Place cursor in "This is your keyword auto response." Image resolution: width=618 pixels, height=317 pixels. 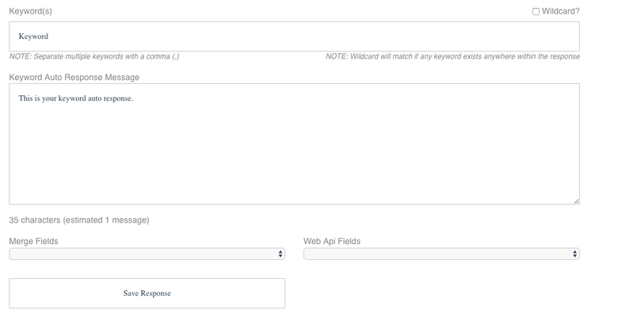pos(76,98)
